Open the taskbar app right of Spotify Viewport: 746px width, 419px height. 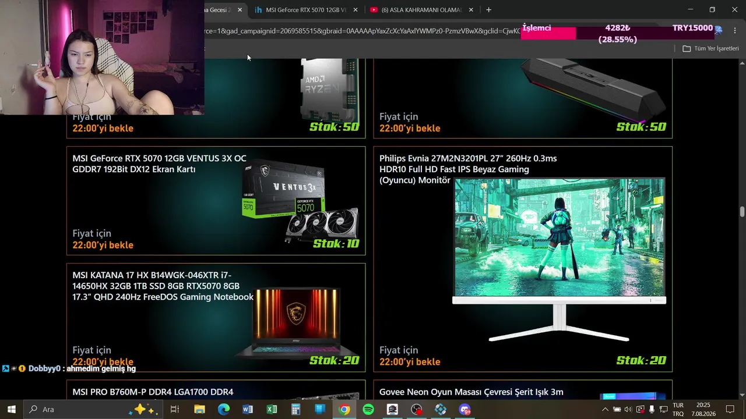tap(392, 409)
